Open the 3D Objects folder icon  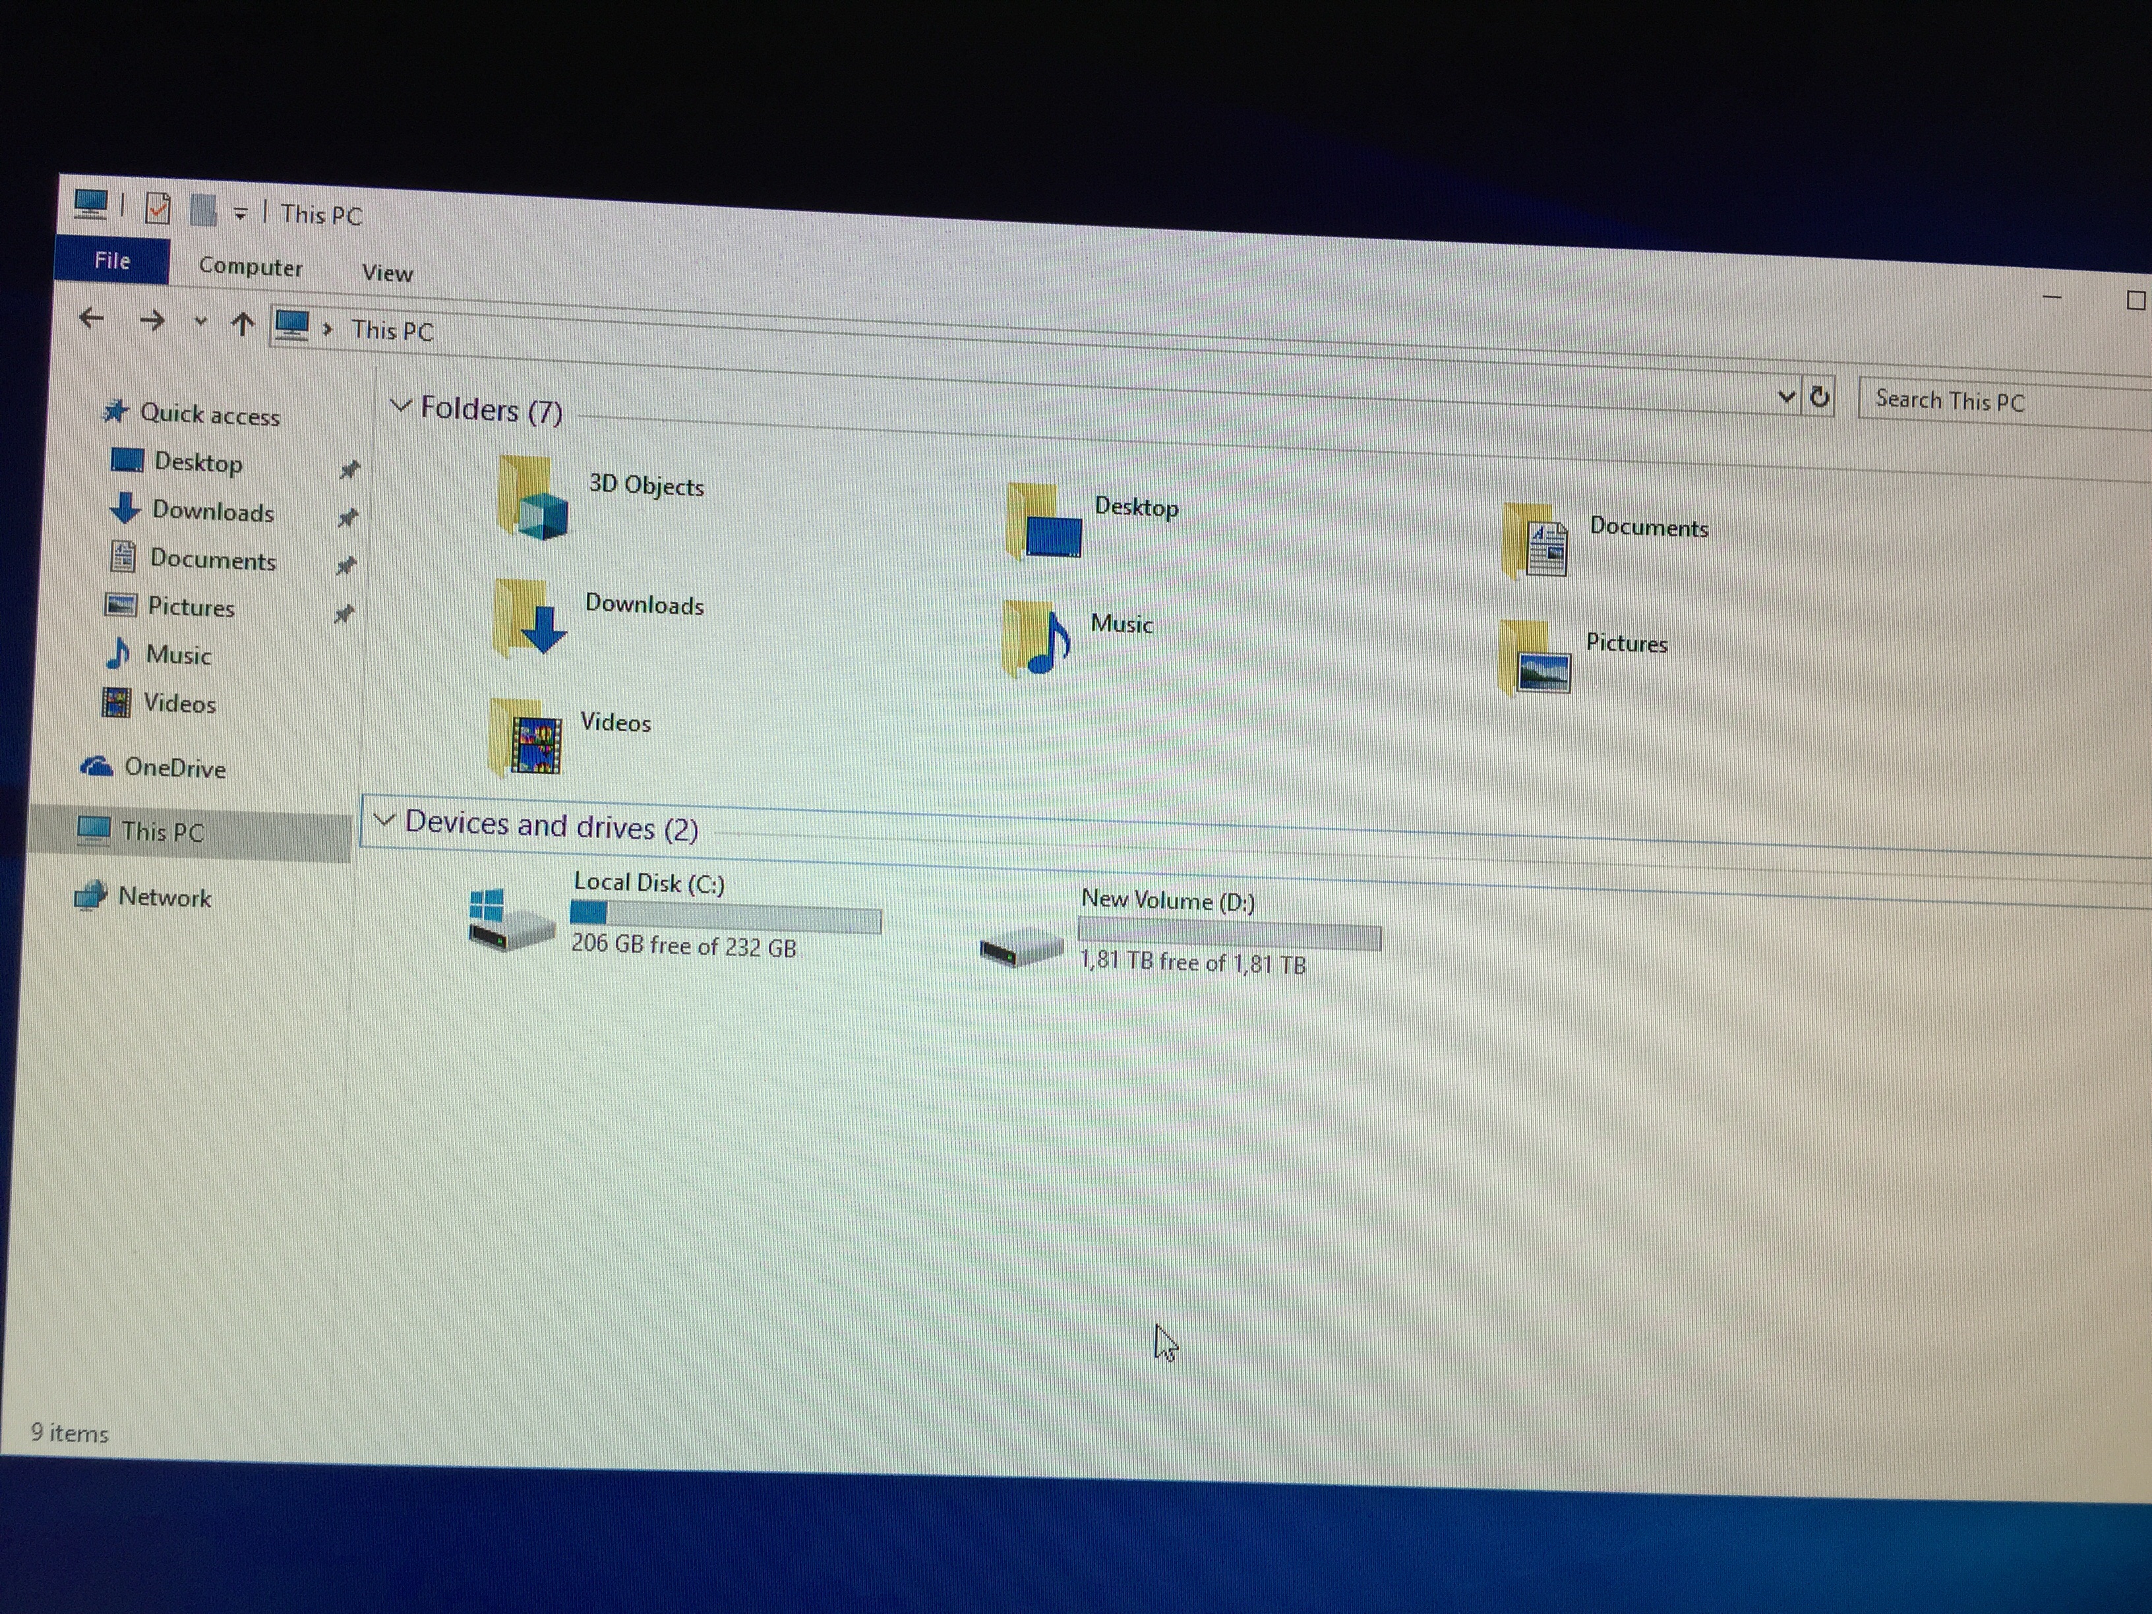(x=532, y=496)
